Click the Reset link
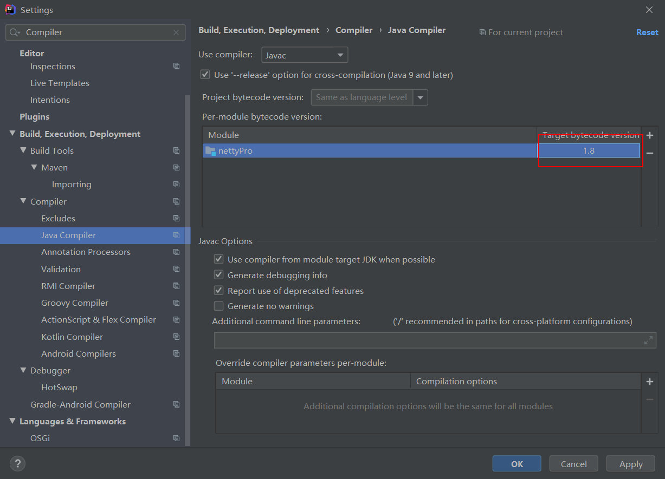The height and width of the screenshot is (479, 665). click(x=647, y=32)
